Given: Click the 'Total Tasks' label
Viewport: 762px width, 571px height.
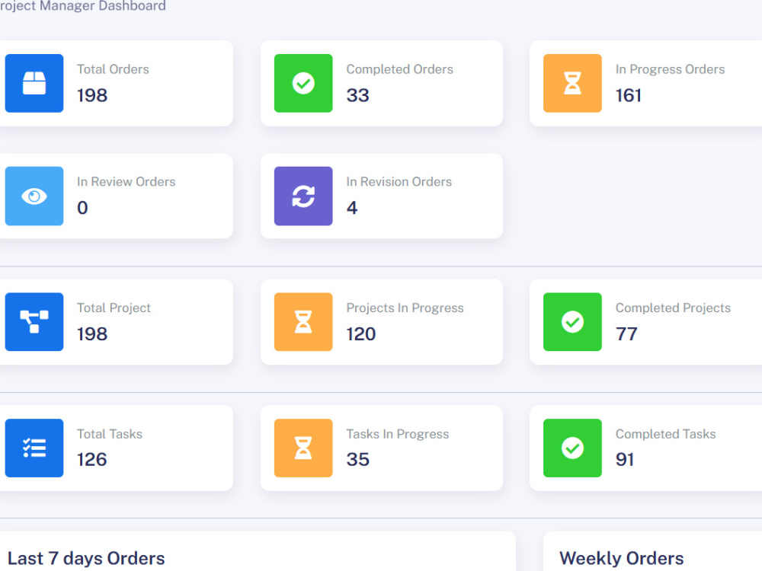Looking at the screenshot, I should [109, 434].
